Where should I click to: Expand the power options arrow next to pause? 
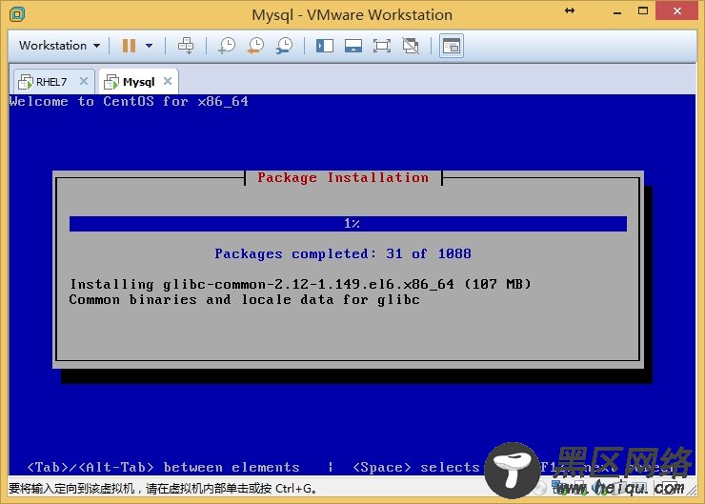tap(150, 46)
